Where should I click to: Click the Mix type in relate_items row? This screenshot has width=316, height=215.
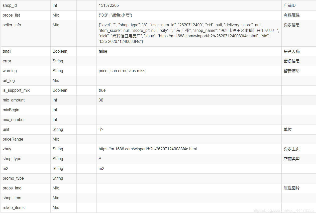tap(56, 208)
